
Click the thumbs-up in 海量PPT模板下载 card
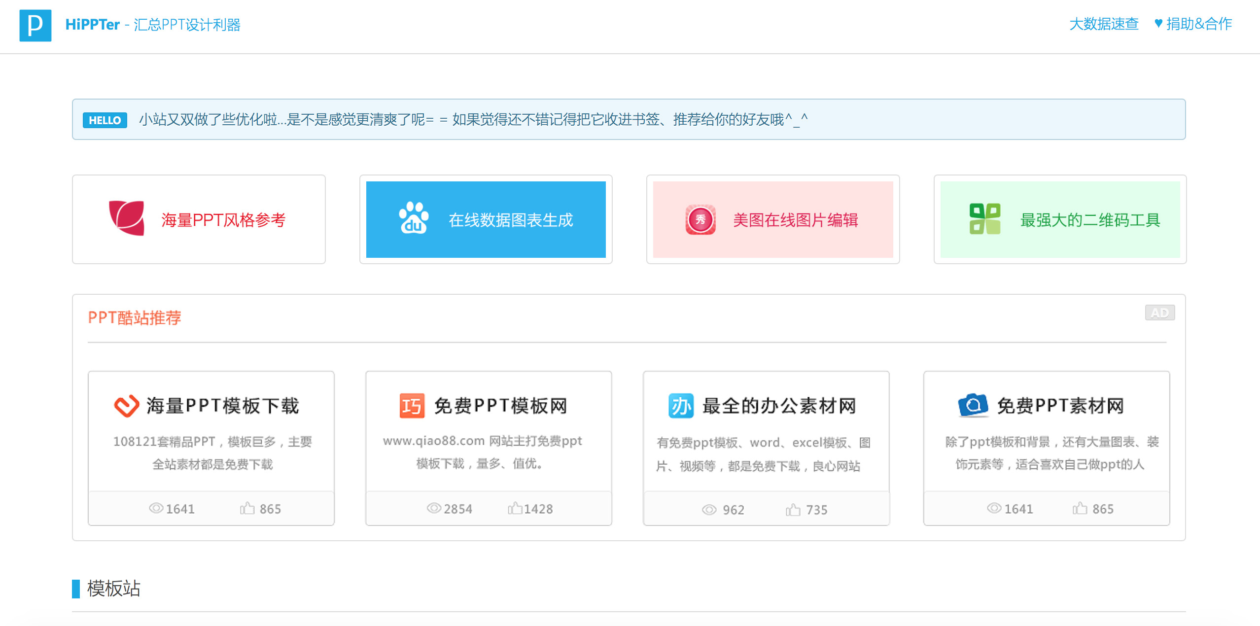pyautogui.click(x=247, y=508)
